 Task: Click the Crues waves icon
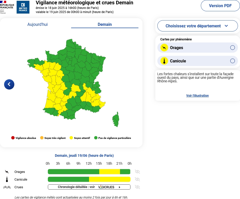click(7, 187)
